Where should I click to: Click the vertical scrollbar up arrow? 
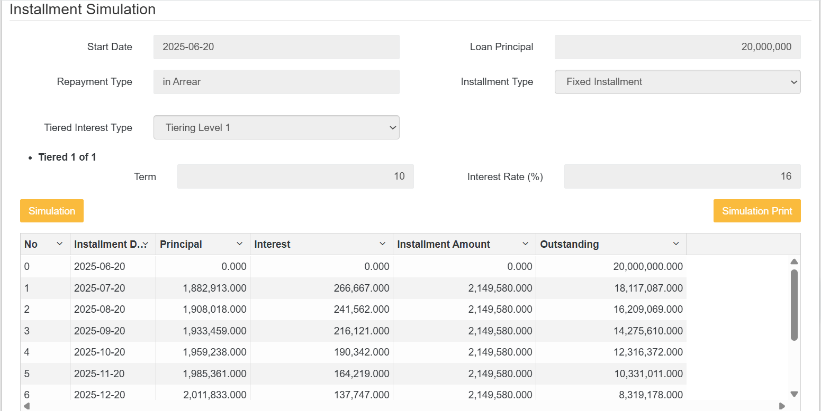(794, 261)
